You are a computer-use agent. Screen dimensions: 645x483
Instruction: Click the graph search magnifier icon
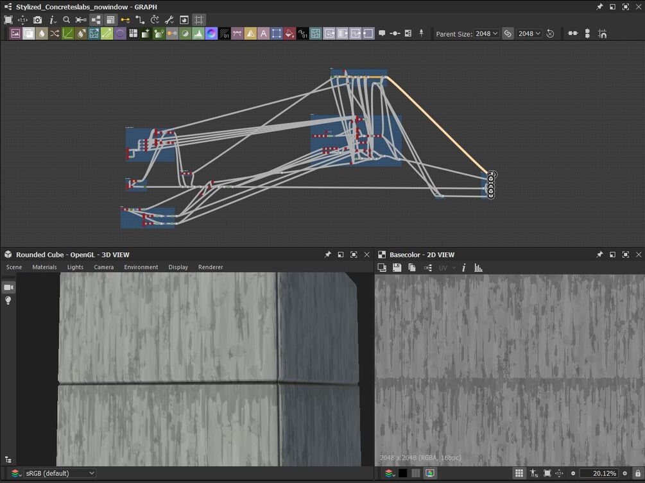67,21
